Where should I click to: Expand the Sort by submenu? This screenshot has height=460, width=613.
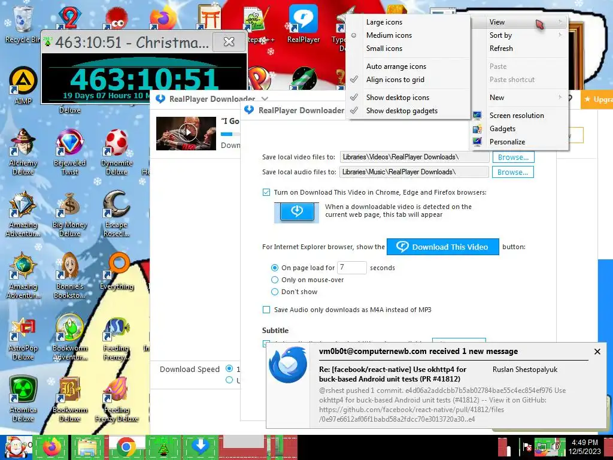519,35
